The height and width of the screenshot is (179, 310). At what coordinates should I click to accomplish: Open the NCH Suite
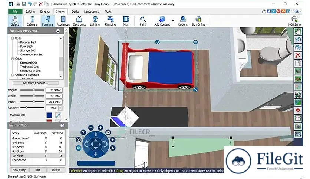tap(294, 21)
